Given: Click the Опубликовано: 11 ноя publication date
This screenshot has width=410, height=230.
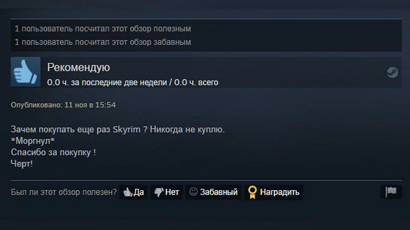Looking at the screenshot, I should pos(63,105).
